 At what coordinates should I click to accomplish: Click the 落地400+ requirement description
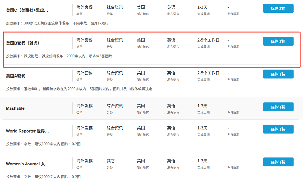tap(79, 89)
